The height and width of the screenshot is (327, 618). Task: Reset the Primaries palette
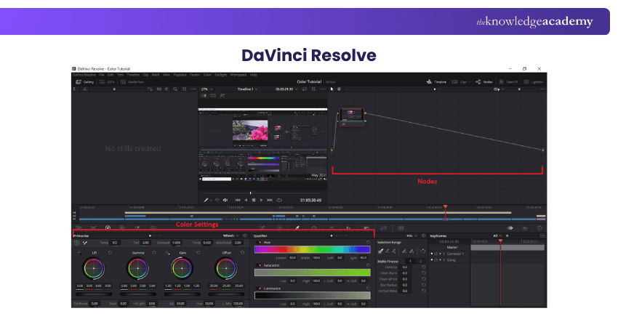[x=245, y=235]
